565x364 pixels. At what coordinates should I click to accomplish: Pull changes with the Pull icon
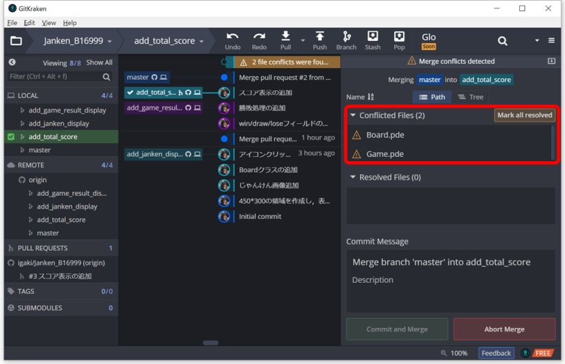pyautogui.click(x=285, y=41)
